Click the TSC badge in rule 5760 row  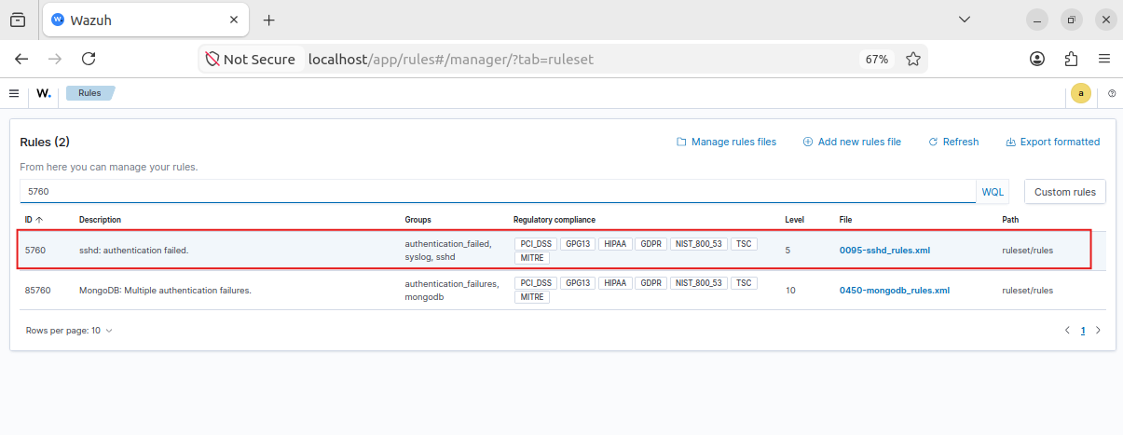(744, 244)
